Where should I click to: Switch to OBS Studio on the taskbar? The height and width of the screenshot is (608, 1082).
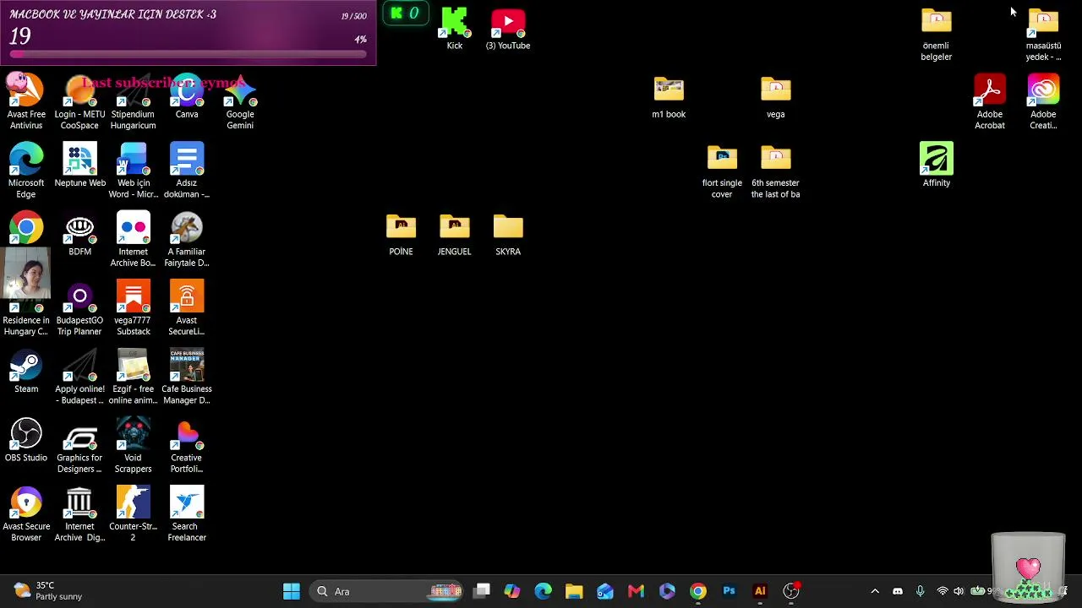click(x=791, y=591)
